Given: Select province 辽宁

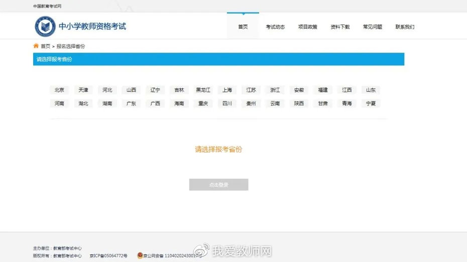Looking at the screenshot, I should (x=155, y=90).
